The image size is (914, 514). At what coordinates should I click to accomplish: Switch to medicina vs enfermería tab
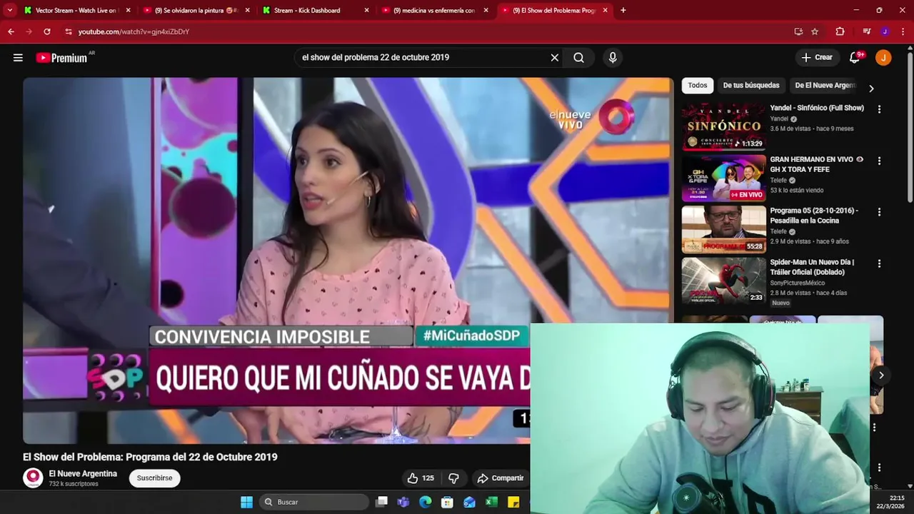(434, 10)
